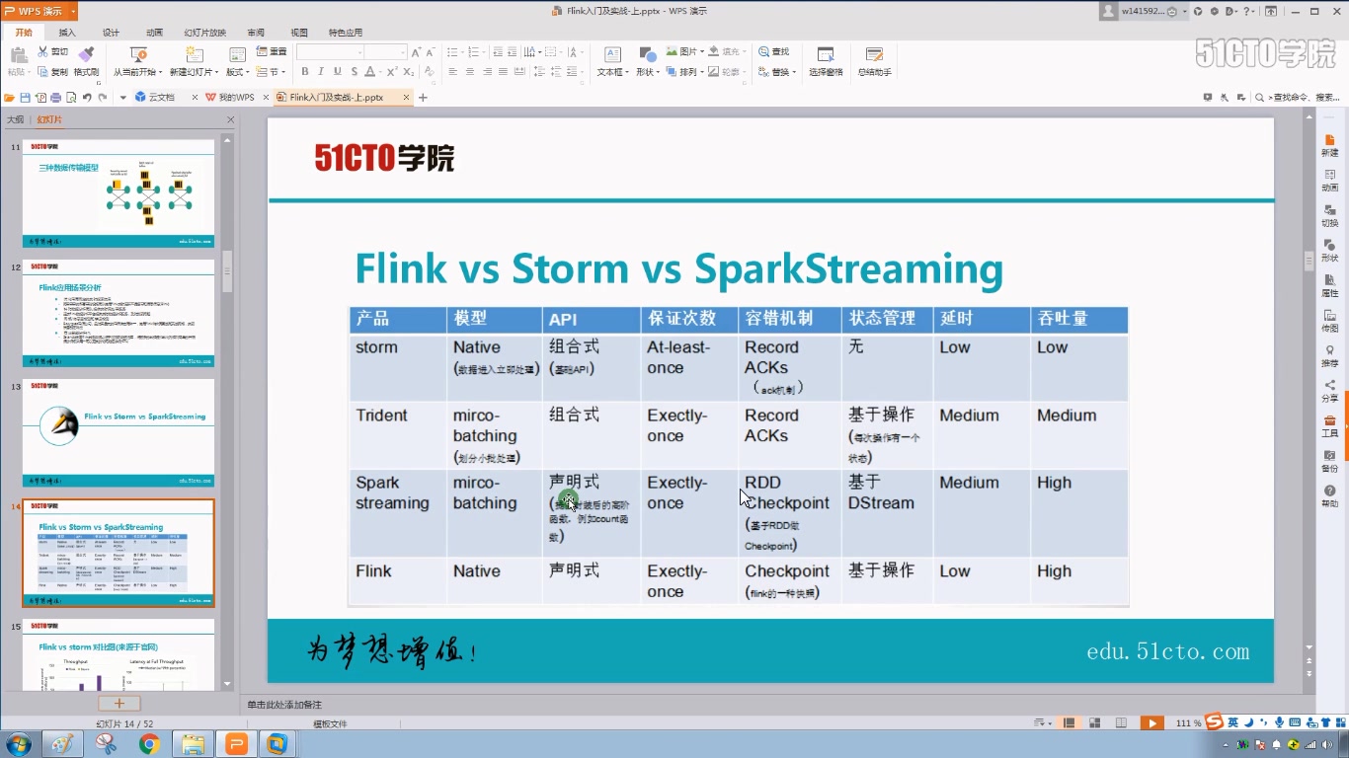Toggle Strikethrough formatting

click(x=354, y=72)
